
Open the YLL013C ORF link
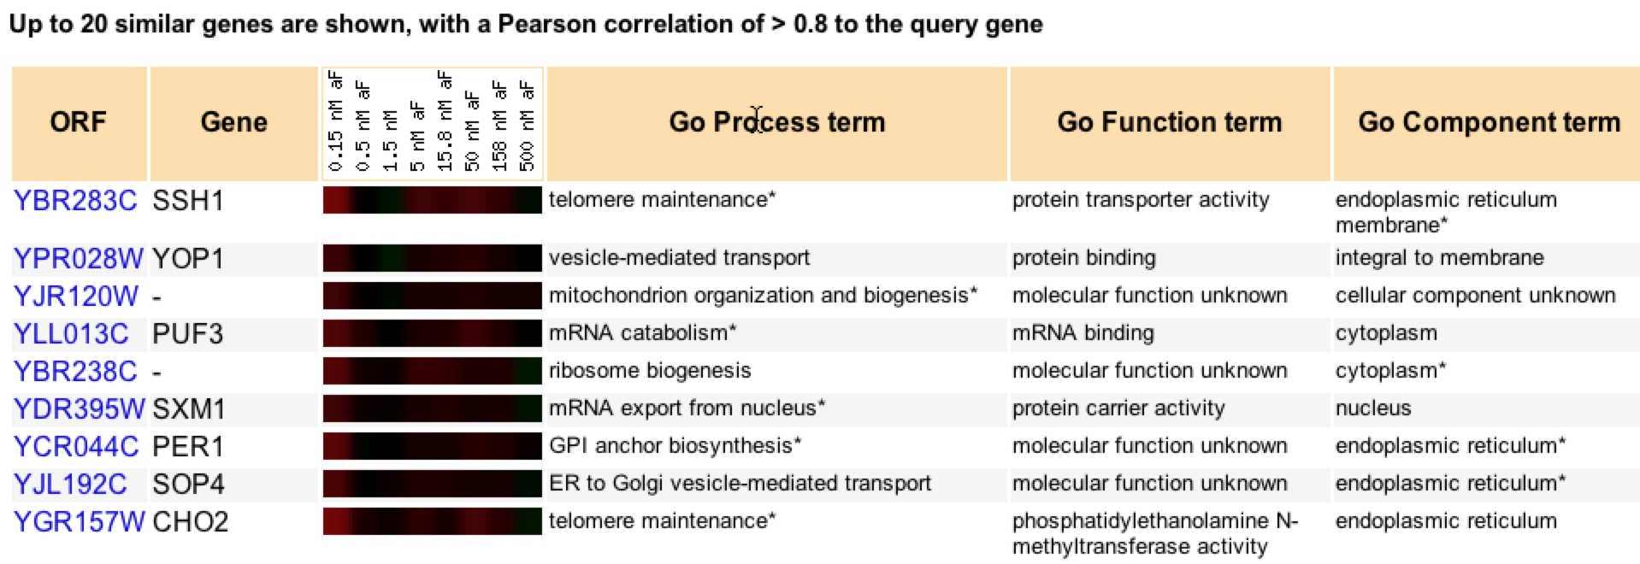(71, 333)
